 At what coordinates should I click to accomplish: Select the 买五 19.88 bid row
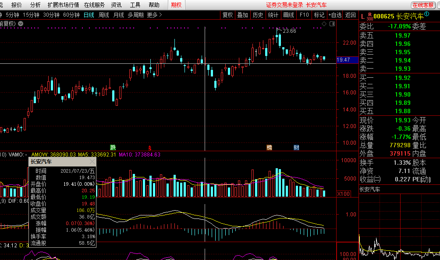[399, 111]
